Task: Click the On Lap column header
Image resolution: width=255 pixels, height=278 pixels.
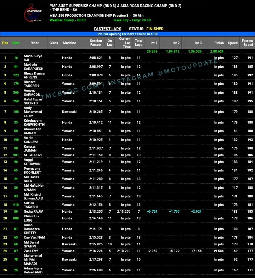Action: pyautogui.click(x=110, y=43)
